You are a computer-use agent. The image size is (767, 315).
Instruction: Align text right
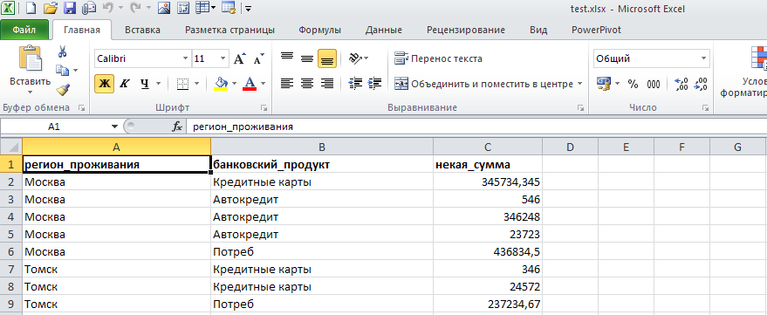tap(326, 84)
